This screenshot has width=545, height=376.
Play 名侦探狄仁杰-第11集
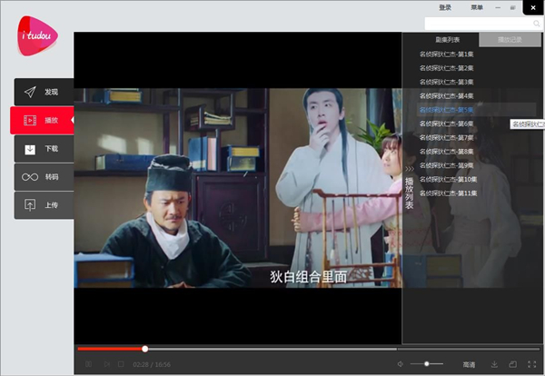point(448,193)
